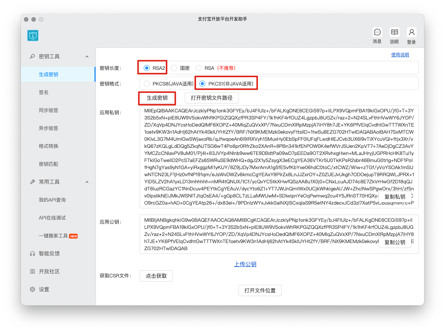Viewport: 445px width, 333px height.
Task: Open the 使用说明 link
Action: pyautogui.click(x=400, y=55)
